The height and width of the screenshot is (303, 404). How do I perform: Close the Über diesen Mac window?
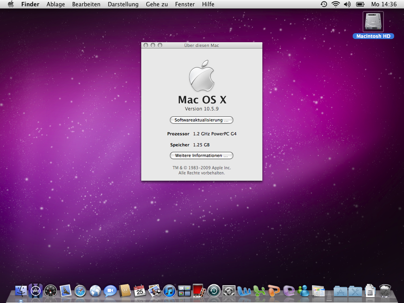click(146, 45)
